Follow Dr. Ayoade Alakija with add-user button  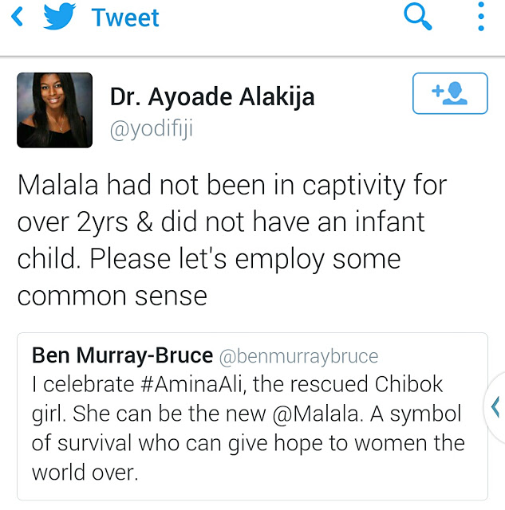(450, 93)
